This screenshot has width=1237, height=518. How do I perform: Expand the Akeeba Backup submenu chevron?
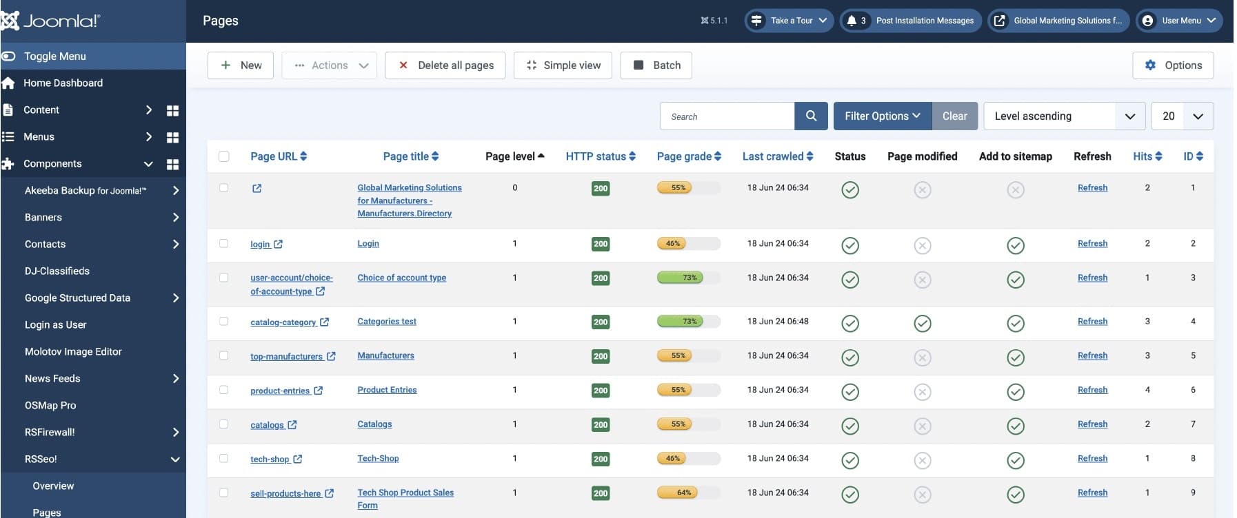coord(175,191)
